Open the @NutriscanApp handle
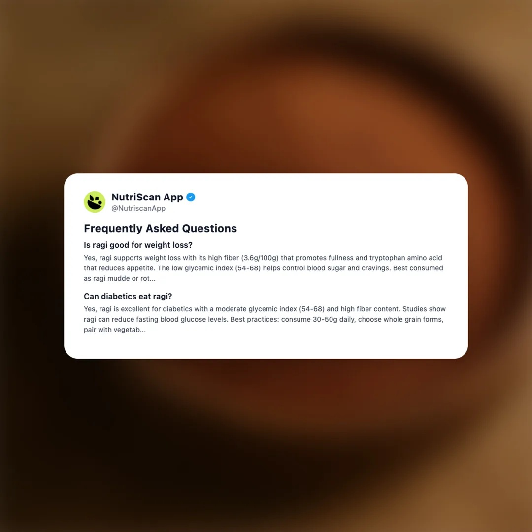532x532 pixels. click(x=138, y=208)
